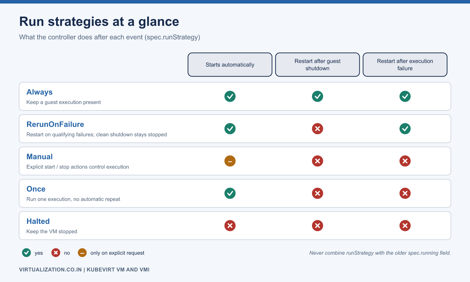This screenshot has height=282, width=470.
Task: Click the green yes icon in legend
Action: pyautogui.click(x=26, y=253)
